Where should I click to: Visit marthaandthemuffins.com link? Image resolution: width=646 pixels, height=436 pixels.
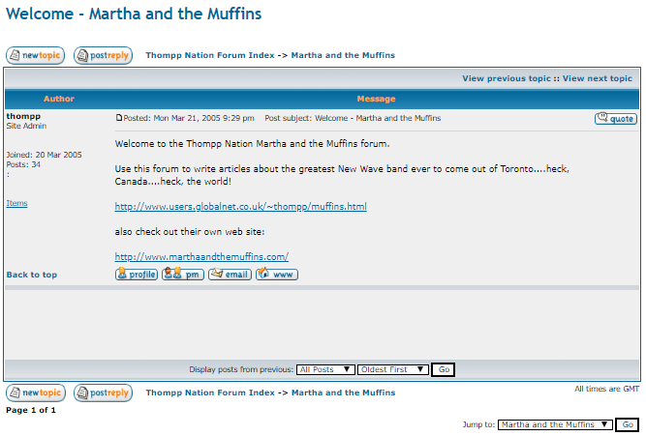click(x=201, y=257)
